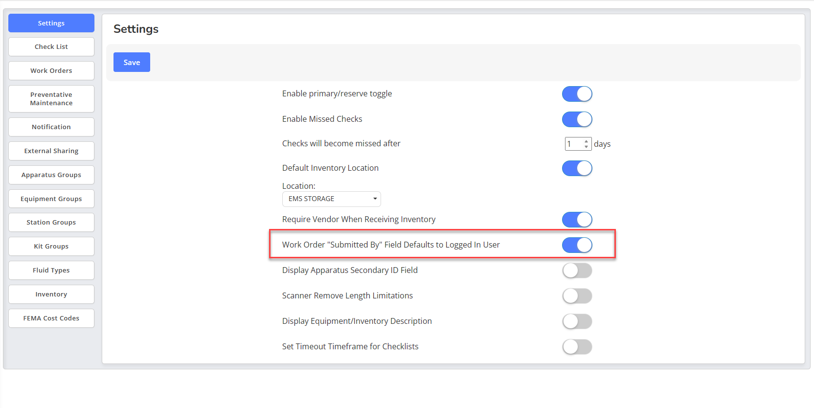Open the EMS STORAGE location dropdown
The width and height of the screenshot is (814, 408).
click(331, 199)
